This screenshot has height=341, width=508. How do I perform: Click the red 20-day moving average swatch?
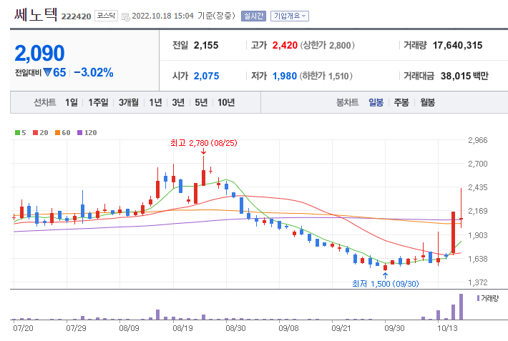[35, 132]
